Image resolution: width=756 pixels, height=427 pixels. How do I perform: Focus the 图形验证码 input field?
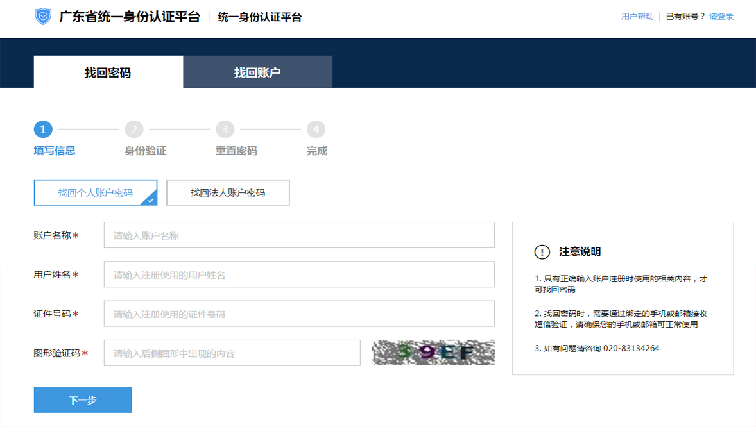coord(232,353)
